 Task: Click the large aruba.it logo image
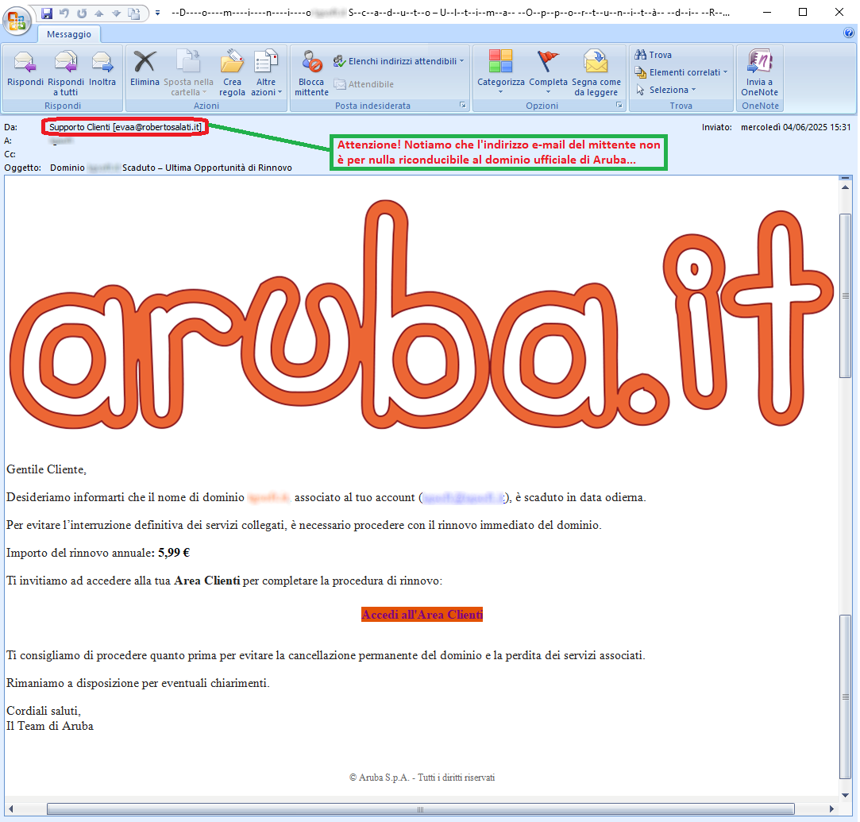pos(421,315)
